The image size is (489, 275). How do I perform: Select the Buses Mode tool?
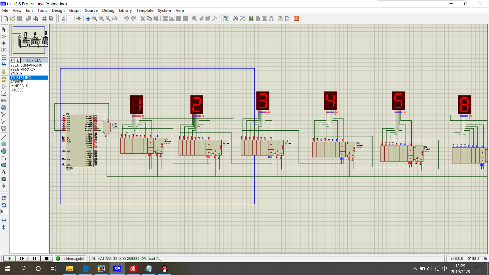pyautogui.click(x=4, y=64)
